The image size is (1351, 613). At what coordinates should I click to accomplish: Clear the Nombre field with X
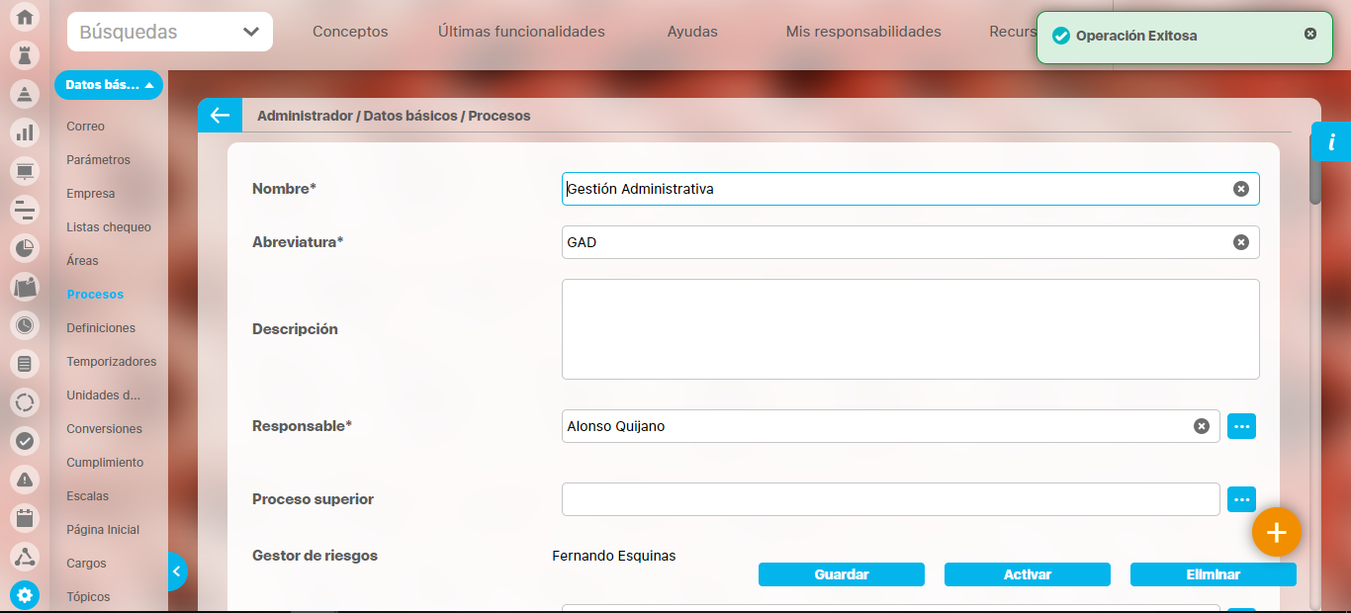pos(1240,189)
